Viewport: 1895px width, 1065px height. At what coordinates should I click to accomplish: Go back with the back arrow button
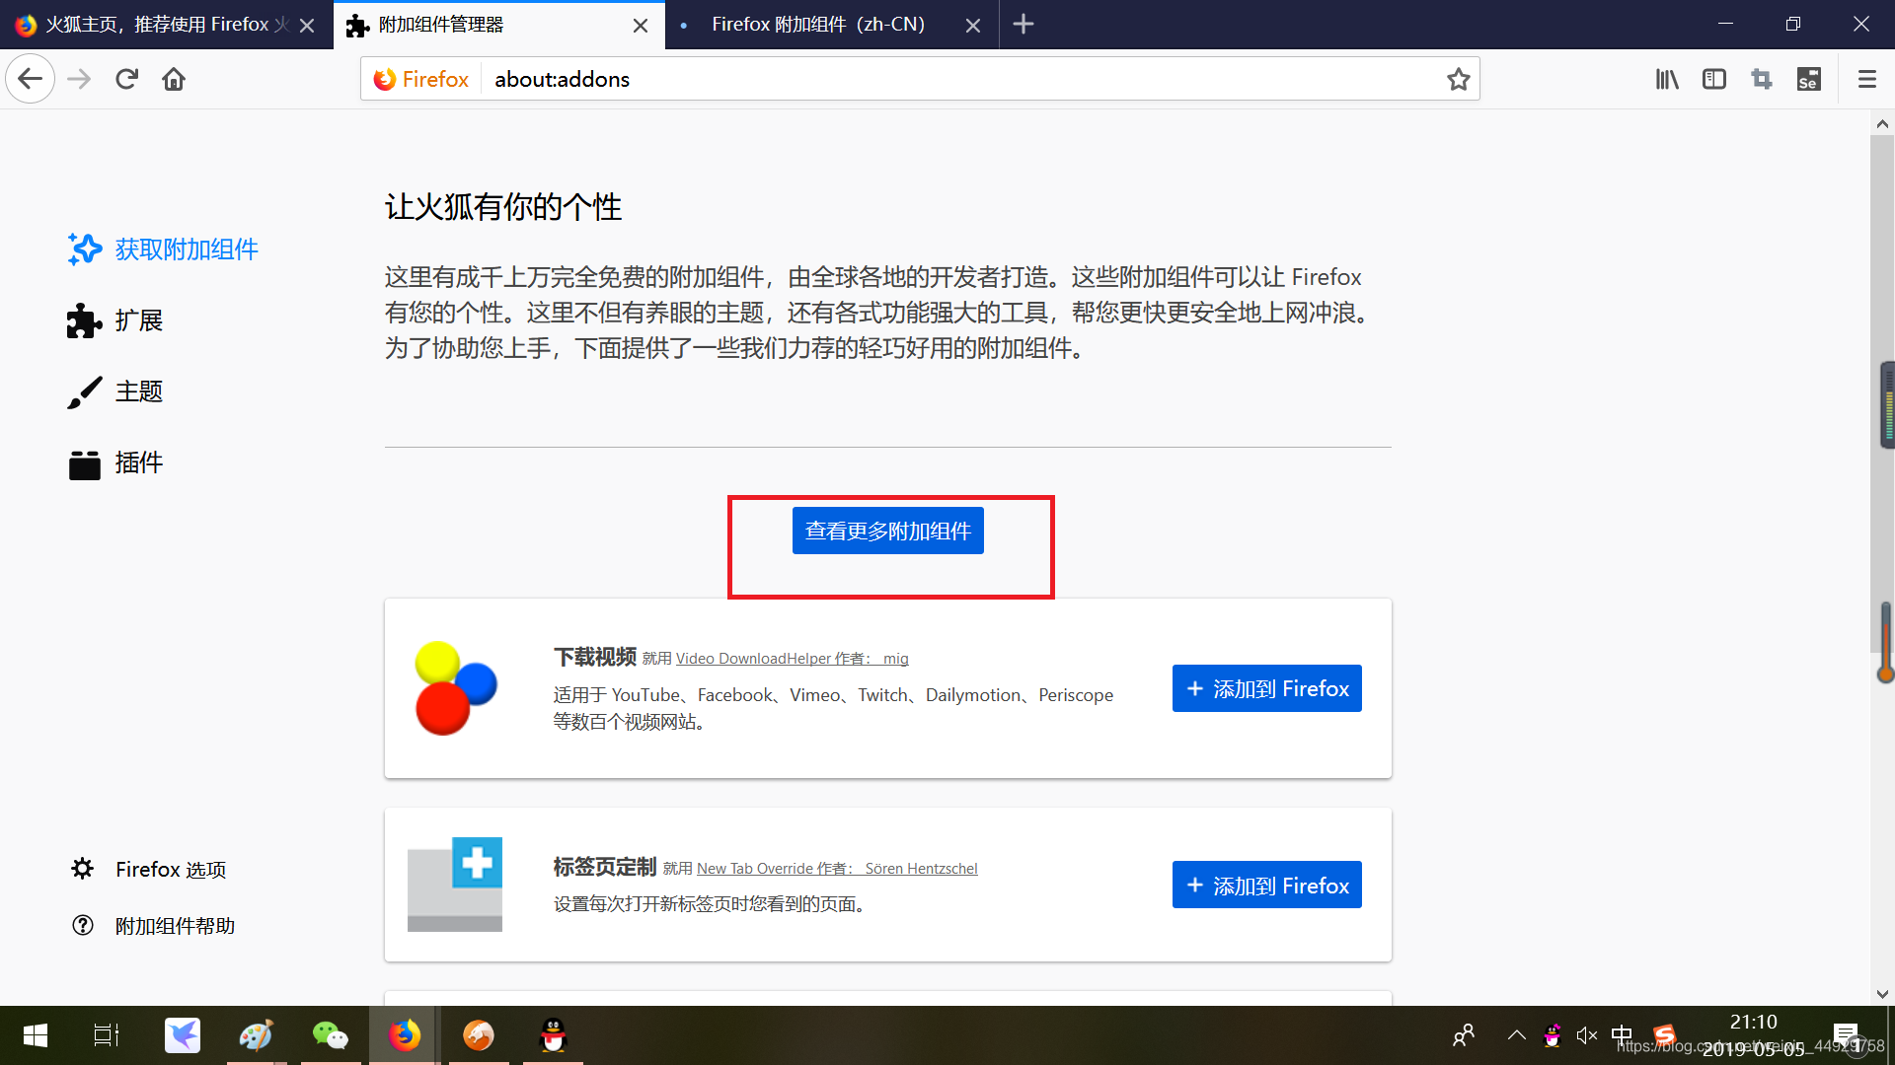31,79
